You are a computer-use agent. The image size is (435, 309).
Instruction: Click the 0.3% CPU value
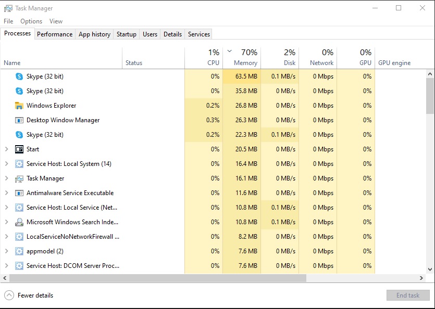213,120
